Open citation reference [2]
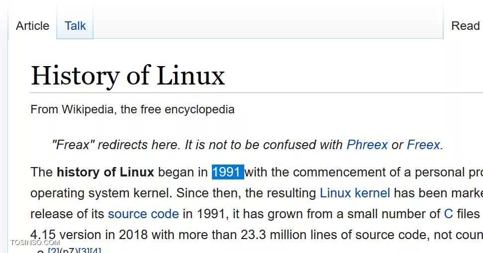The height and width of the screenshot is (253, 483). [54, 251]
